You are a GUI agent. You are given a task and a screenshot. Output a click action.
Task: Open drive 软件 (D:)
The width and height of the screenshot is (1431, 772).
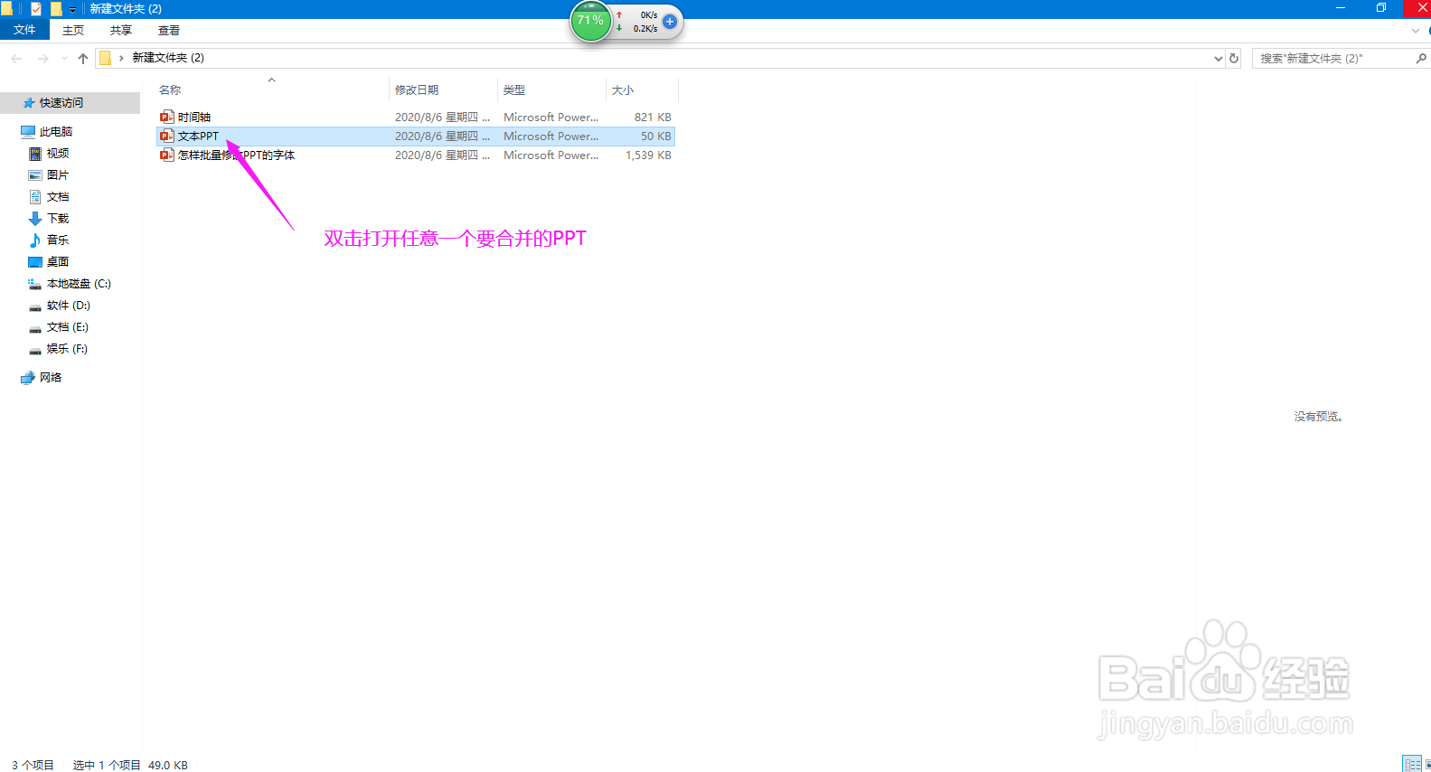tap(69, 306)
